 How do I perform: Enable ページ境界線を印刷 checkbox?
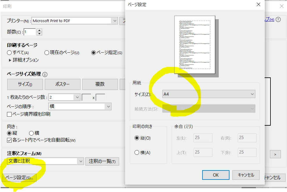[x=9, y=114]
